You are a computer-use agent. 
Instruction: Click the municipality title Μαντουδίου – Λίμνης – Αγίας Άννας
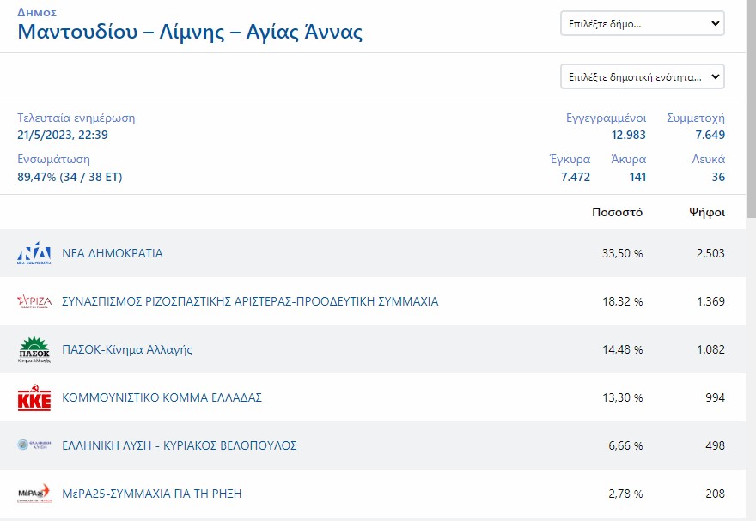190,33
